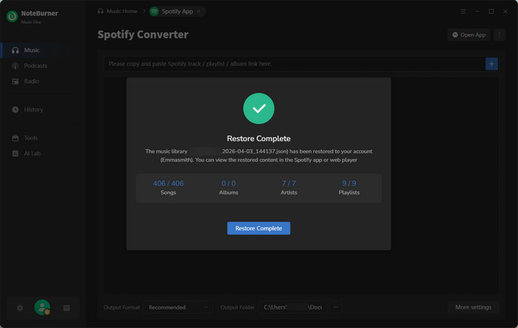Open the Tools toolbox icon
This screenshot has width=518, height=328.
coord(16,138)
